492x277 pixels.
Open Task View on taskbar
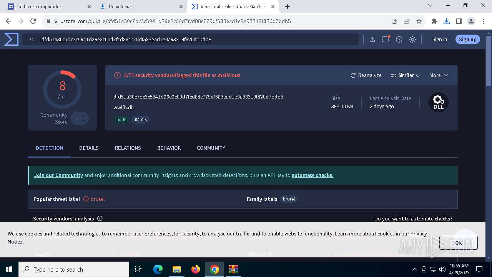click(139, 269)
